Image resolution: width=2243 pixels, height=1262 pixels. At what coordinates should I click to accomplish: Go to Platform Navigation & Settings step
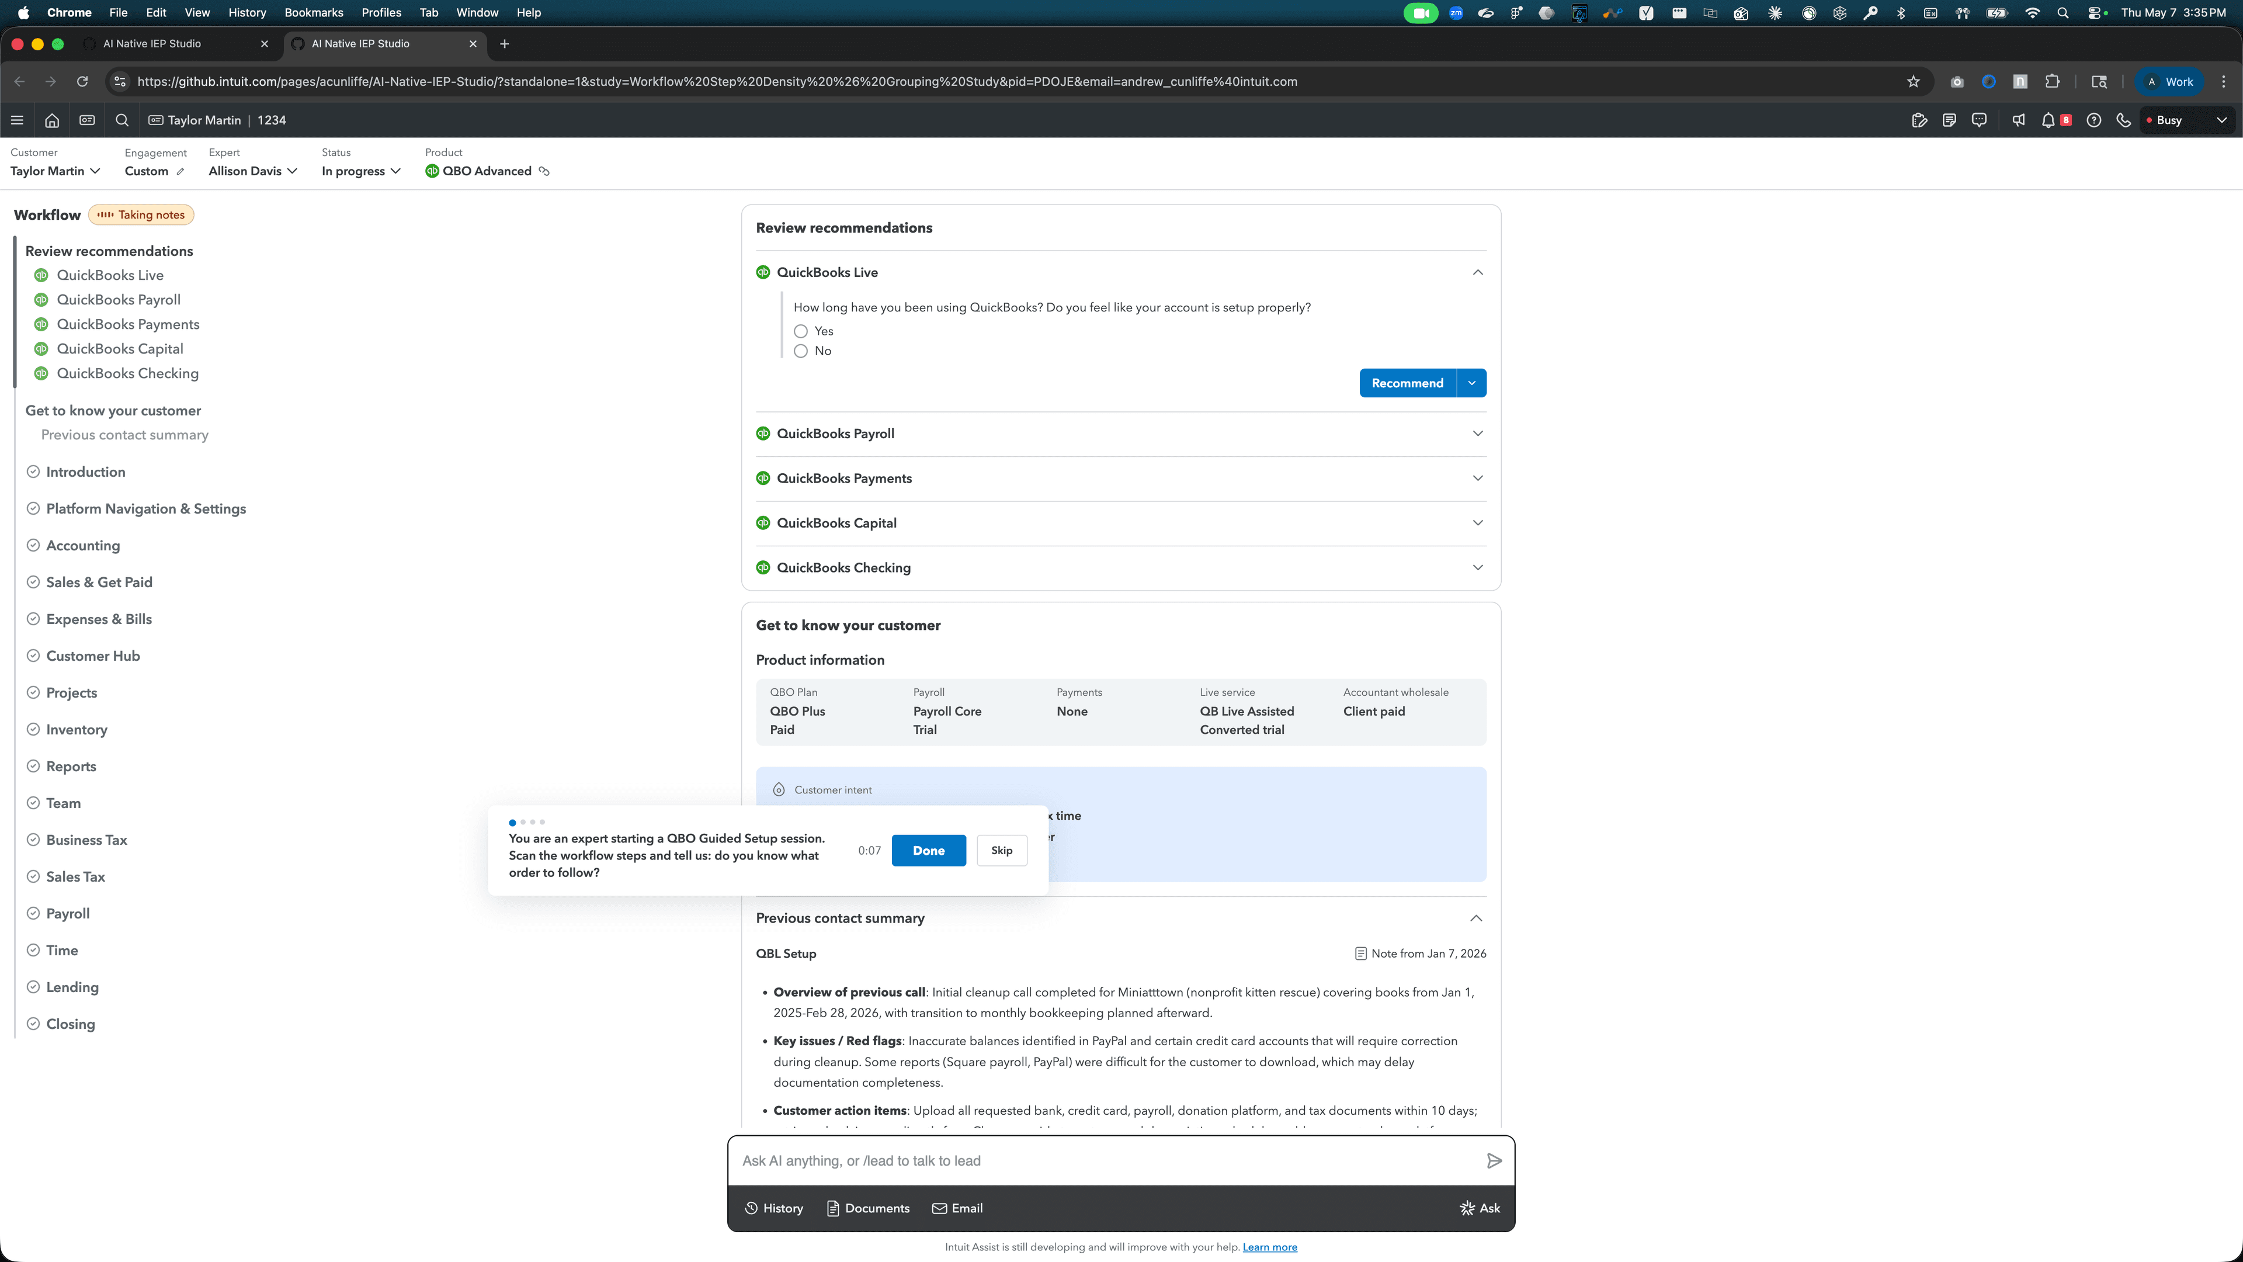tap(146, 509)
